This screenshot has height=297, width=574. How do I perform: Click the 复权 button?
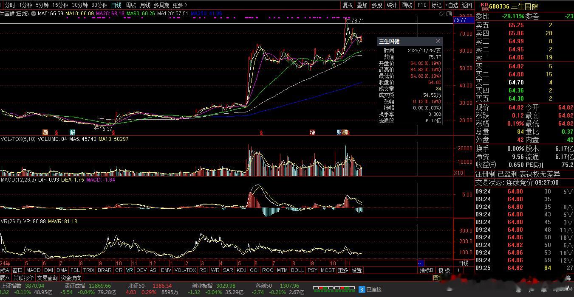tap(348, 5)
